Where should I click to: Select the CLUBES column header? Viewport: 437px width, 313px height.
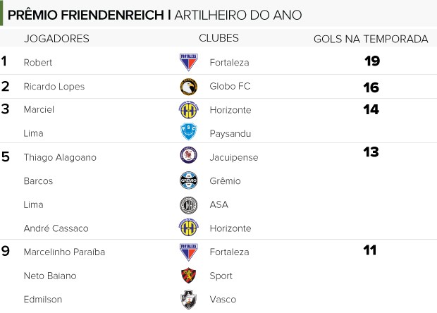[218, 38]
